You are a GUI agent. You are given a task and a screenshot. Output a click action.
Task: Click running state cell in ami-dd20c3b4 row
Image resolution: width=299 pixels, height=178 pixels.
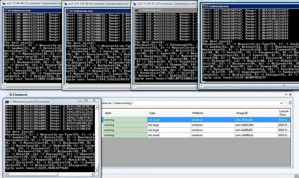click(x=125, y=125)
